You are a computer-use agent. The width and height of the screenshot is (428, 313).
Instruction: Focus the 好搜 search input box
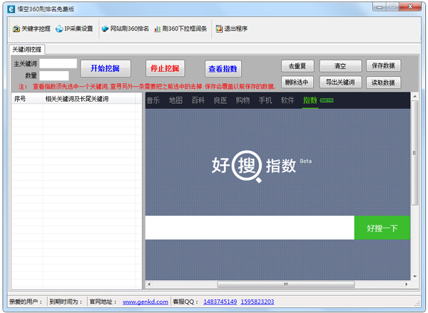(x=250, y=228)
